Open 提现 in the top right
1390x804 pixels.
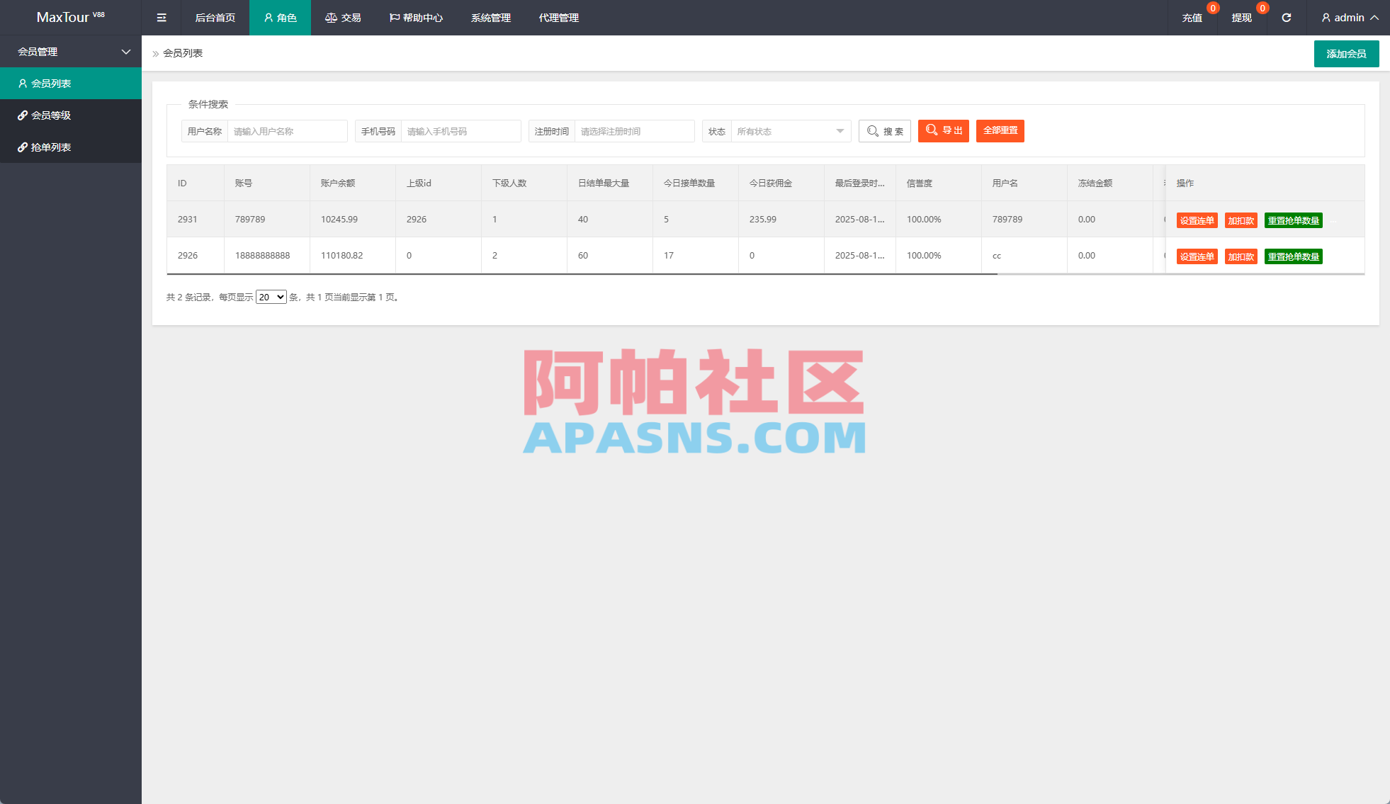click(1241, 18)
